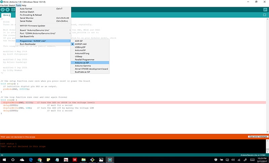Click the Verify checkmark toolbar icon
Image resolution: width=269 pixels, height=163 pixels.
click(3, 10)
